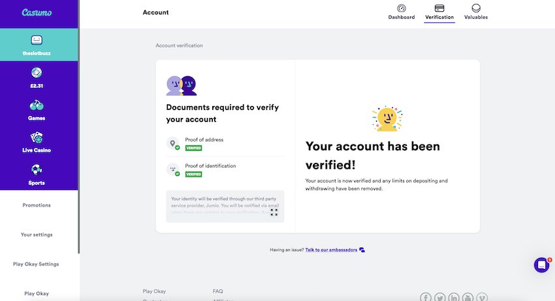This screenshot has height=301, width=555.
Task: Select the Verification tab
Action: (439, 12)
